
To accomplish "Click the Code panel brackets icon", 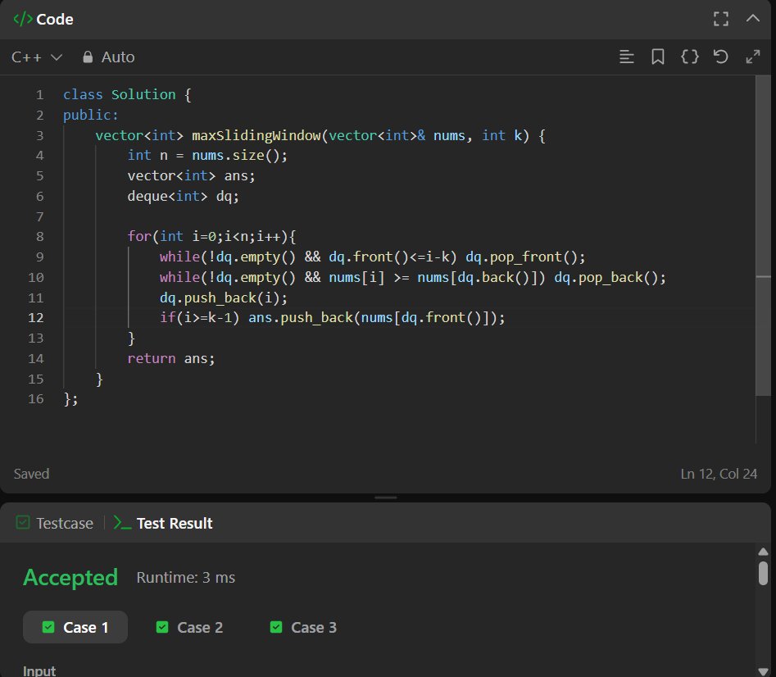I will click(x=23, y=19).
